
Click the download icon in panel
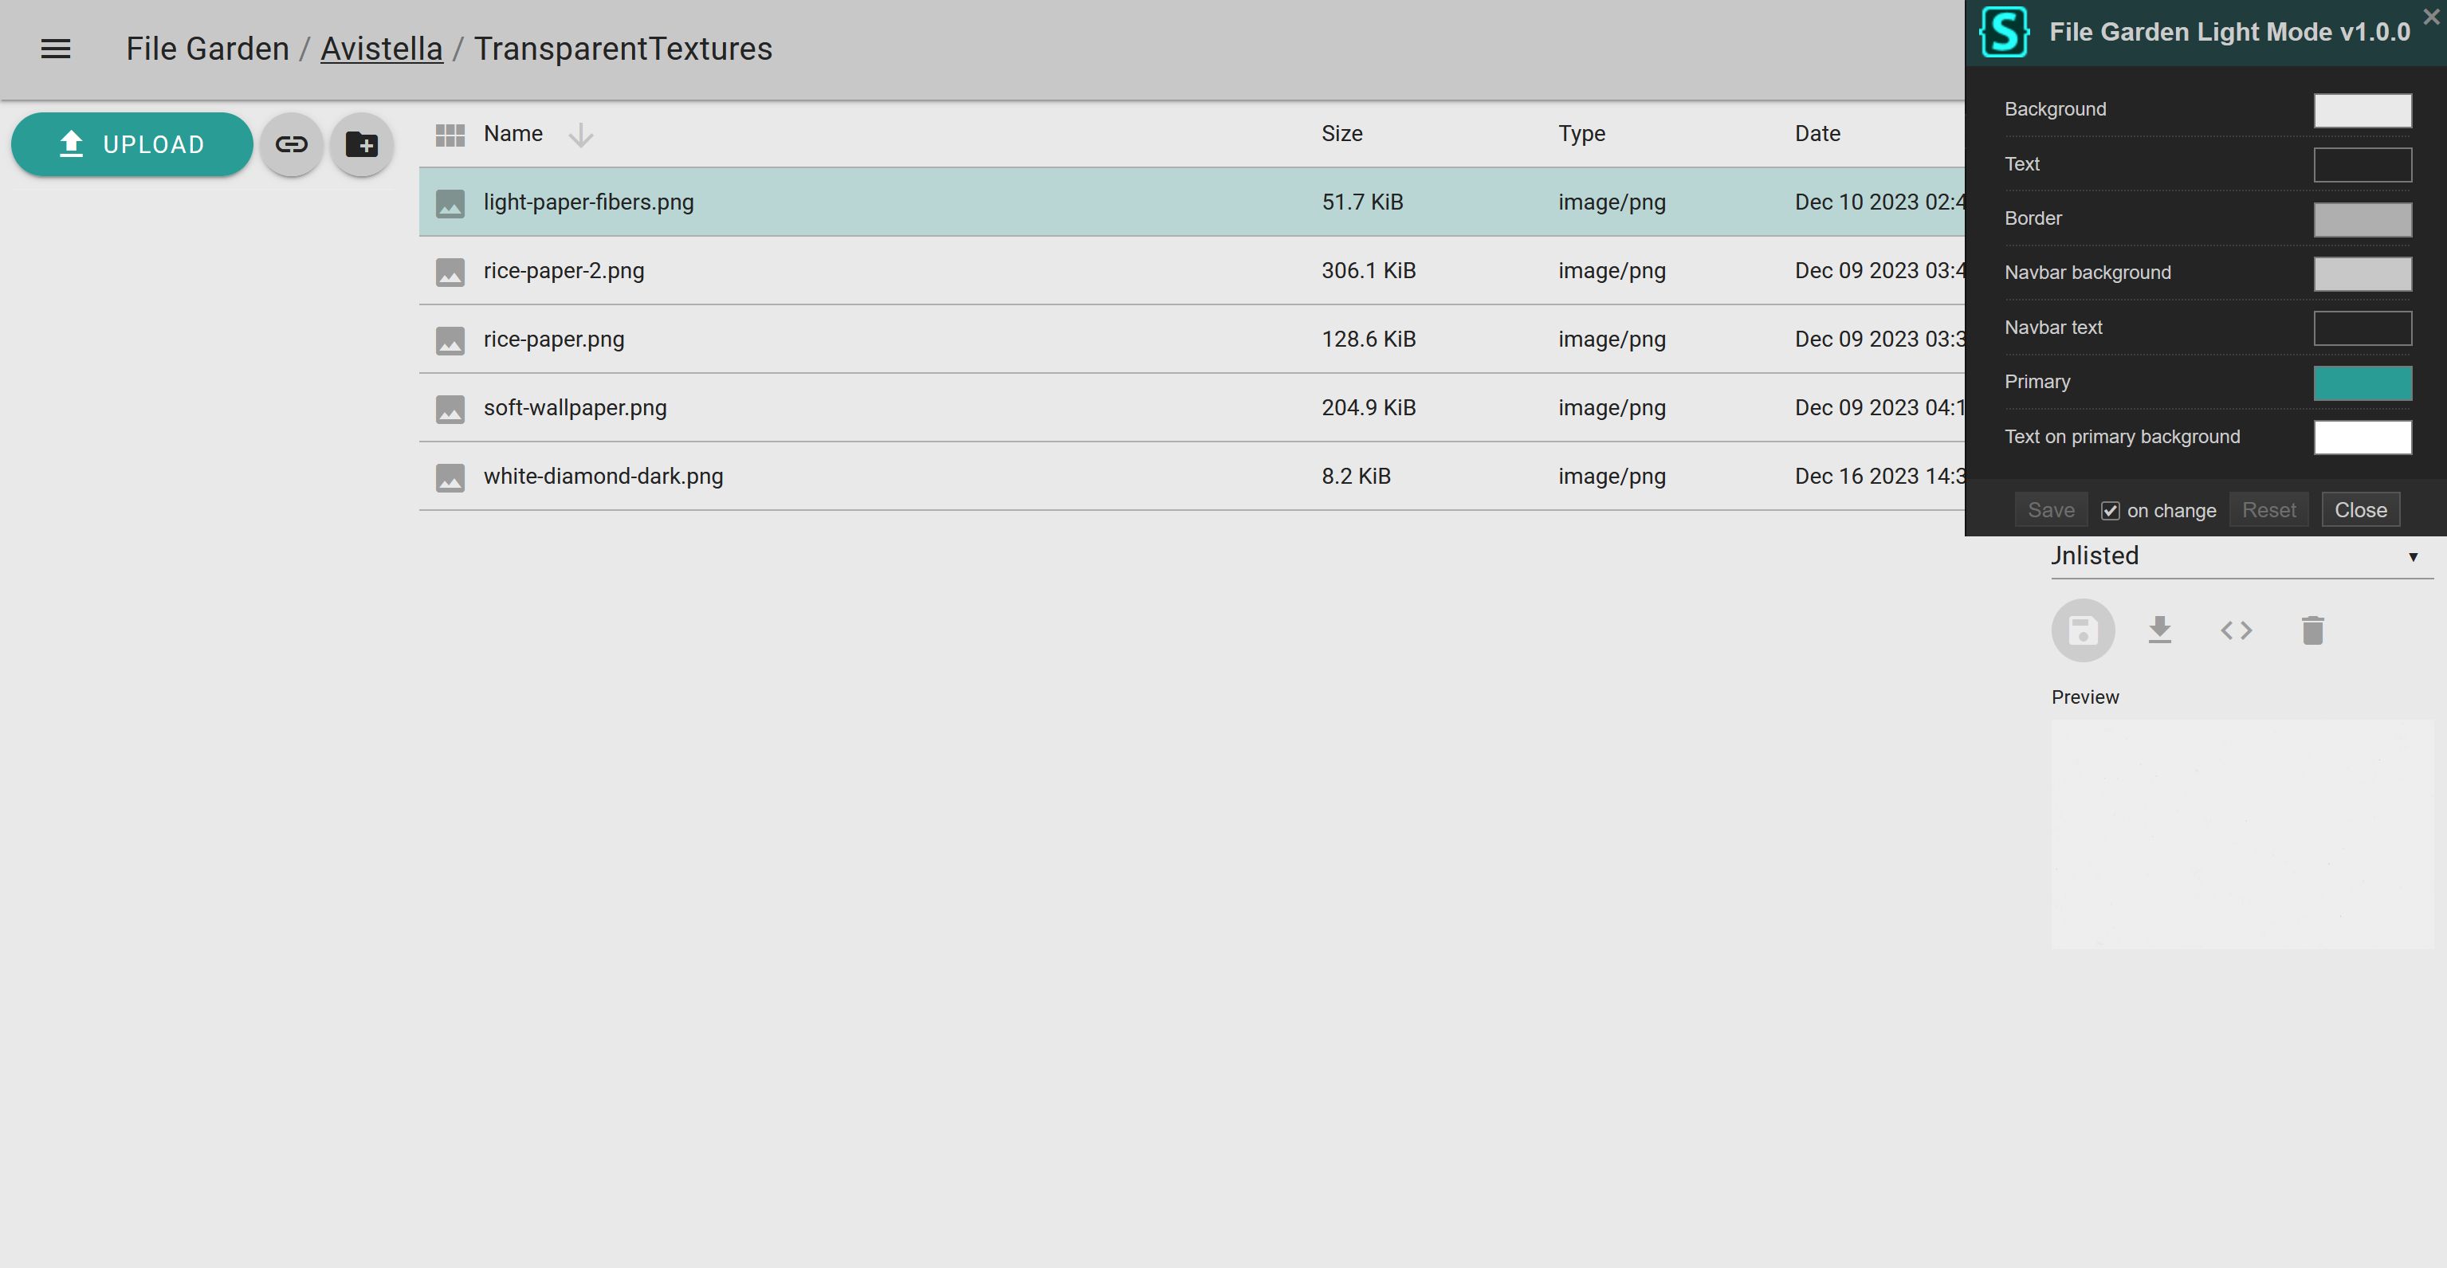(x=2159, y=630)
